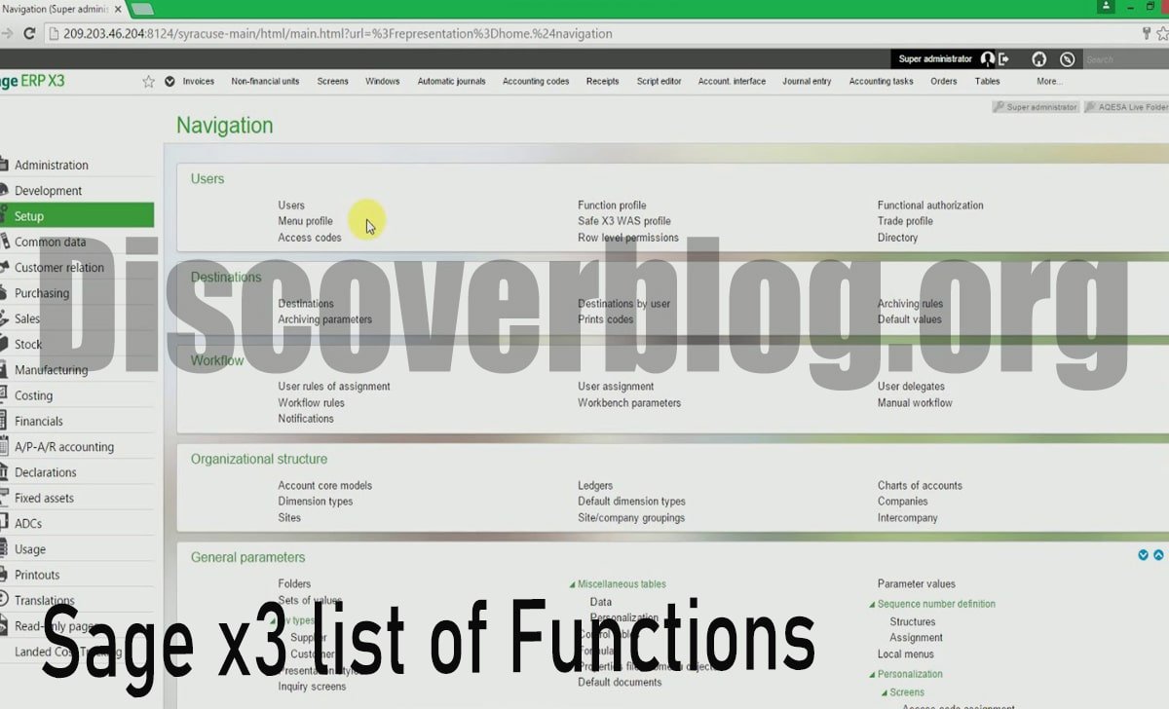
Task: Click the wrench icon on Super administrator tag
Action: pos(999,107)
